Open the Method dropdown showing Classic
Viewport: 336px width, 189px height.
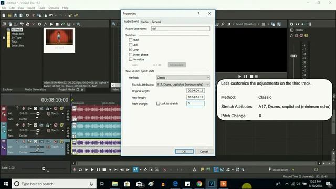point(183,78)
